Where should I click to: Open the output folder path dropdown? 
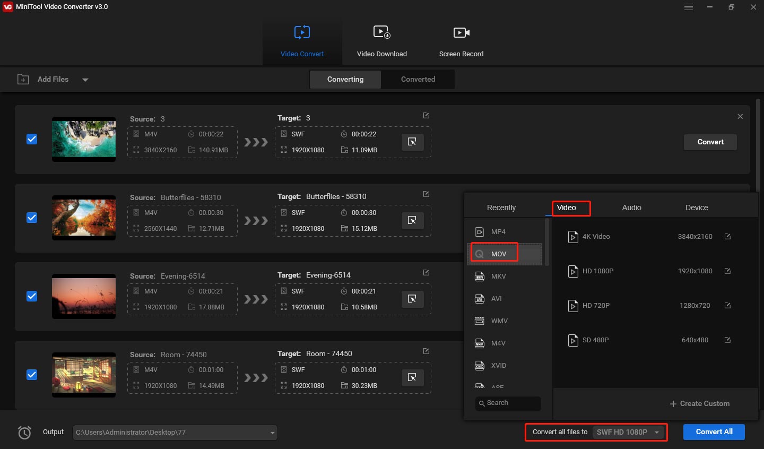pyautogui.click(x=272, y=433)
